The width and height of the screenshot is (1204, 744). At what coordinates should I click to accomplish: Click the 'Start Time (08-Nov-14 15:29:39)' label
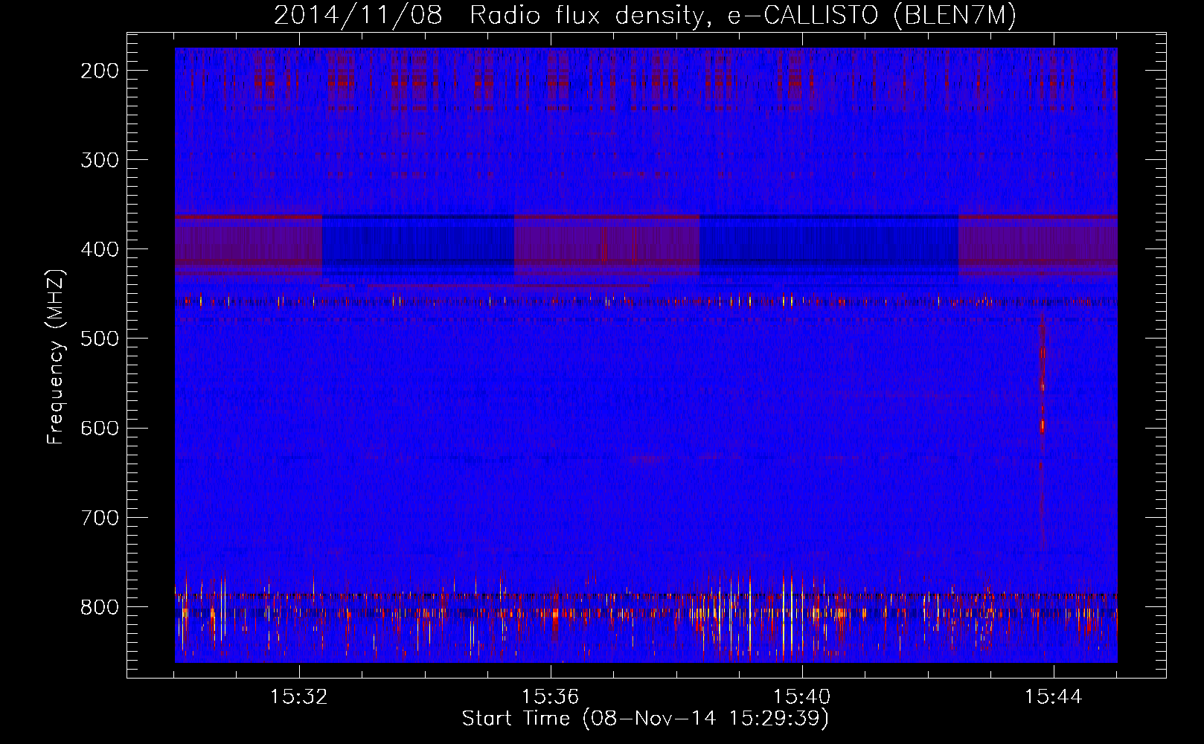[645, 718]
